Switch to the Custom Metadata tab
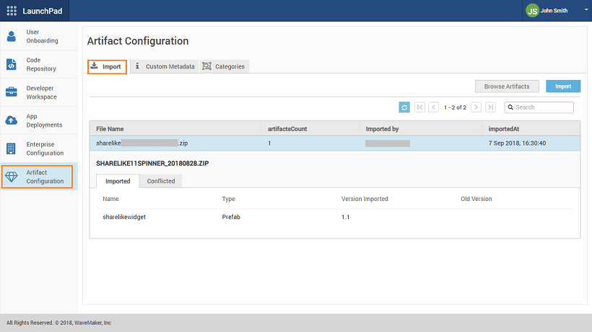 click(x=164, y=66)
